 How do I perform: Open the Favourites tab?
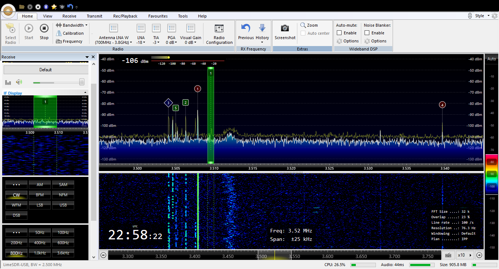[158, 16]
